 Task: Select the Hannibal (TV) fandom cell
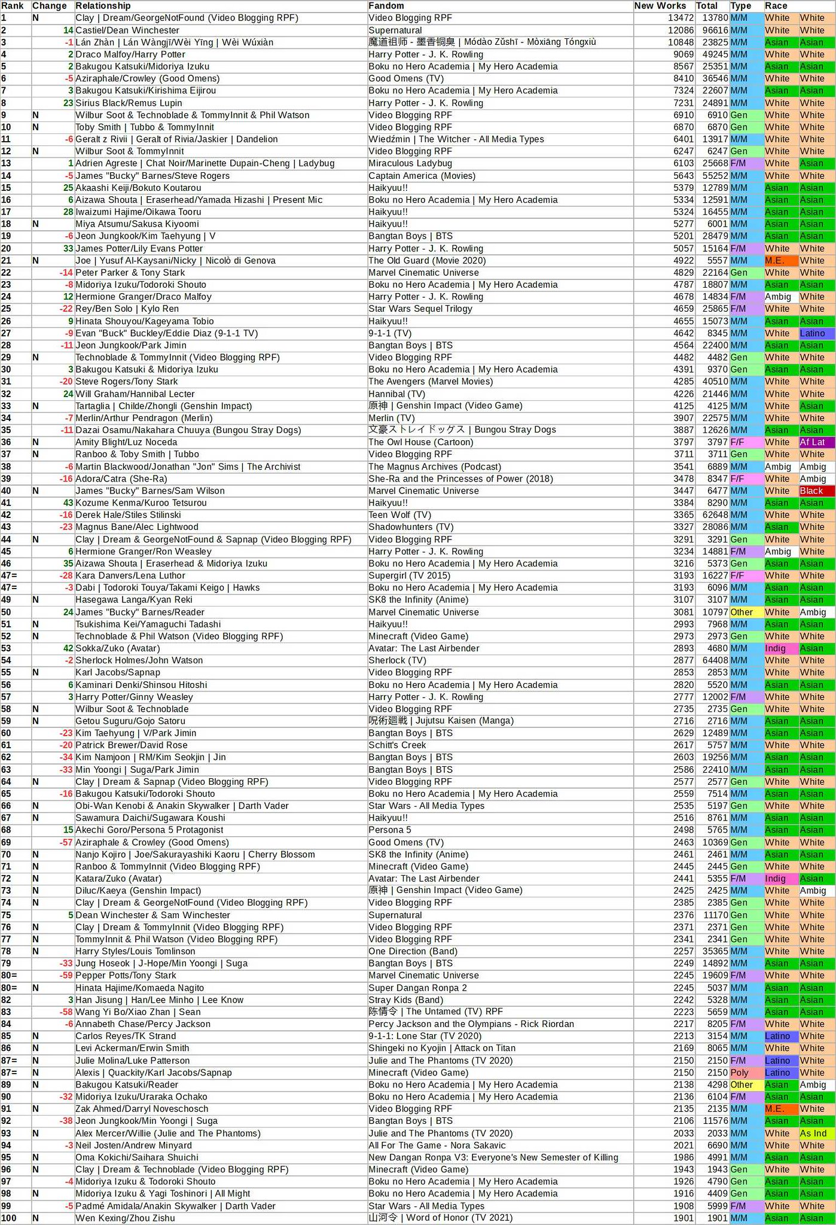pos(500,394)
